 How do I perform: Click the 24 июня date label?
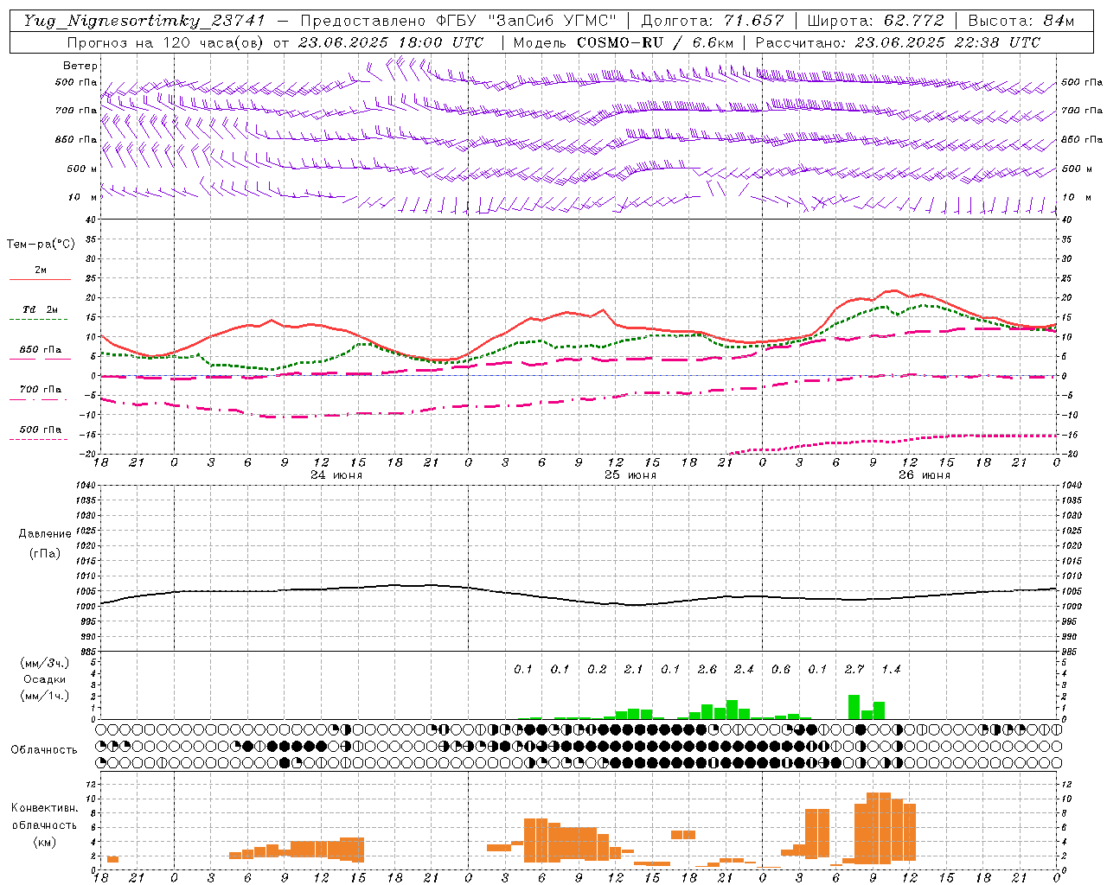click(x=336, y=475)
